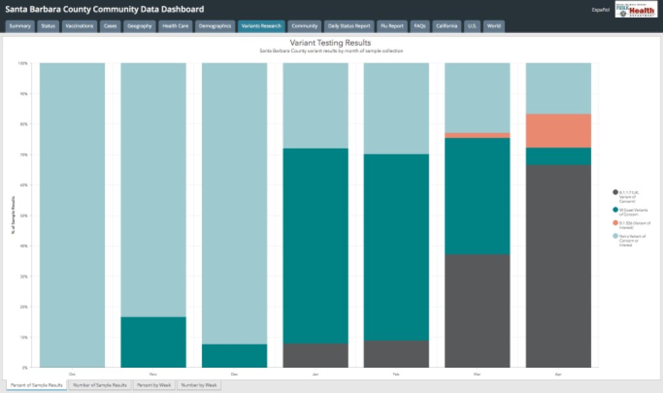The image size is (663, 393).
Task: Click the orange B.1.526 segment in April bar
Action: tap(558, 131)
